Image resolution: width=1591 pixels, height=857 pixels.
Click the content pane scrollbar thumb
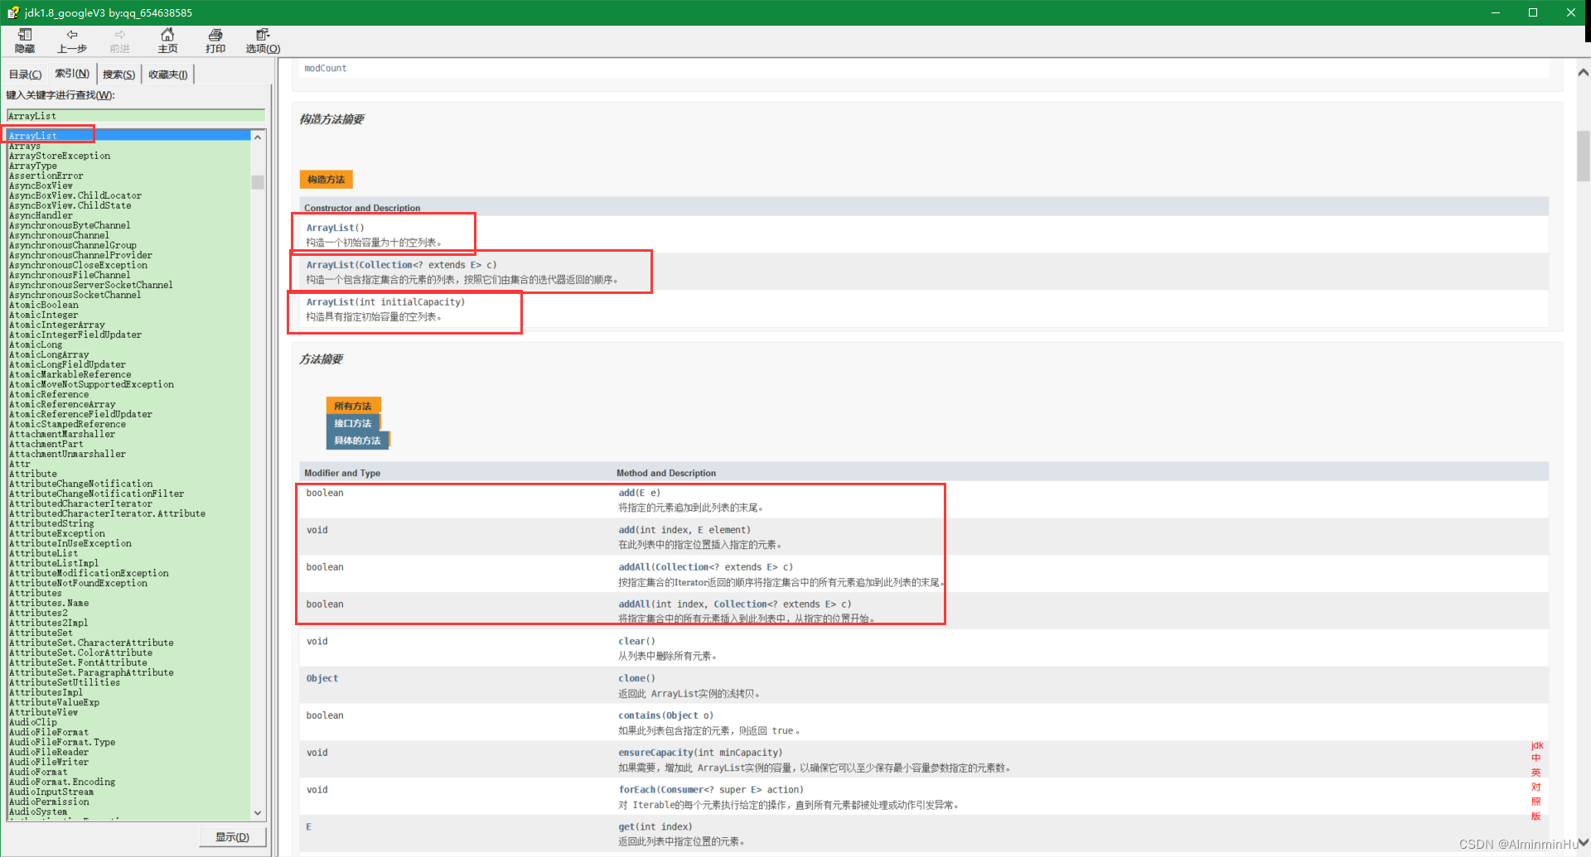click(1583, 156)
